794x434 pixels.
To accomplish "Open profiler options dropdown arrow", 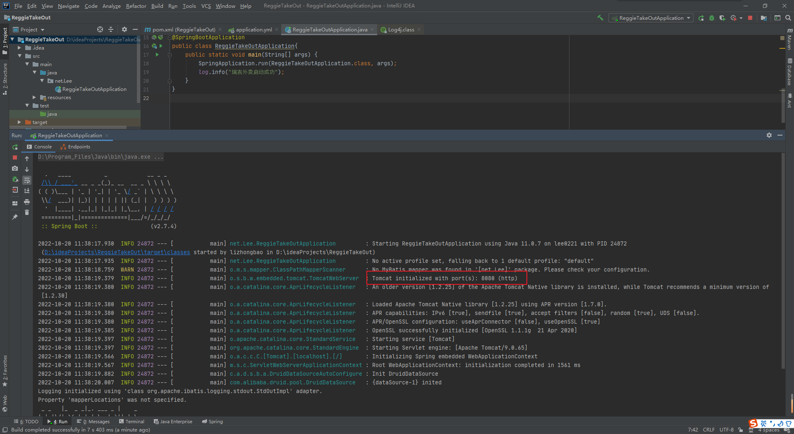I will (741, 18).
